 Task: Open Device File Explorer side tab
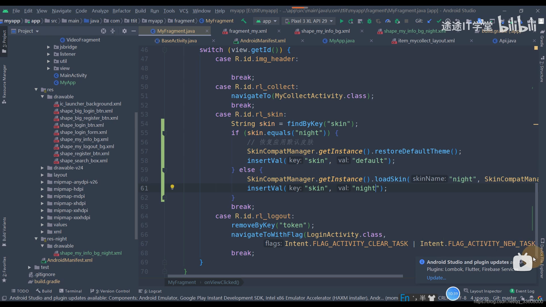tap(542, 258)
